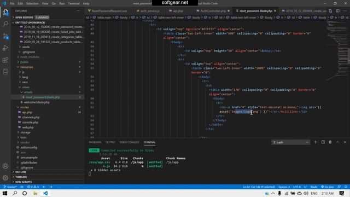
Task: Select the terminal bash dropdown
Action: pos(290,142)
